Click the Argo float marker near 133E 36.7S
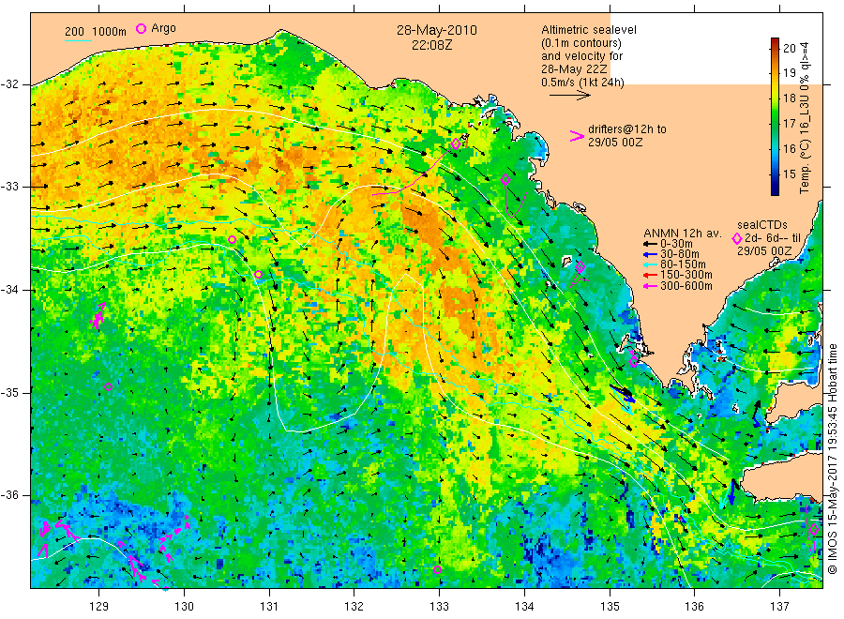The image size is (844, 619). [x=438, y=570]
